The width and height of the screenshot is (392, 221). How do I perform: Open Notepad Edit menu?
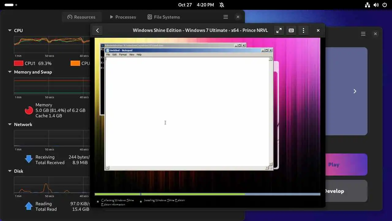coord(115,55)
